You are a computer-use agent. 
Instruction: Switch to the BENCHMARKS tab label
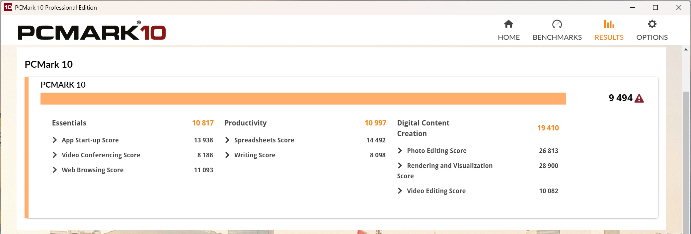pos(557,37)
